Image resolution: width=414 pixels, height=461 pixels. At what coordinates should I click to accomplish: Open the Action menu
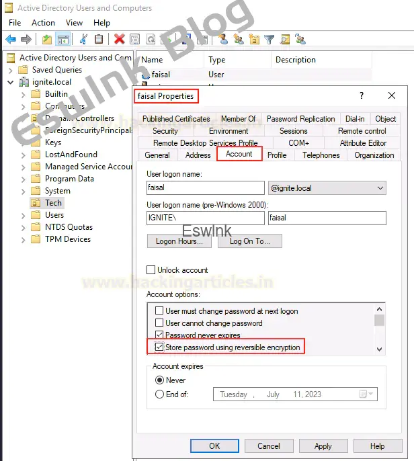pos(43,23)
